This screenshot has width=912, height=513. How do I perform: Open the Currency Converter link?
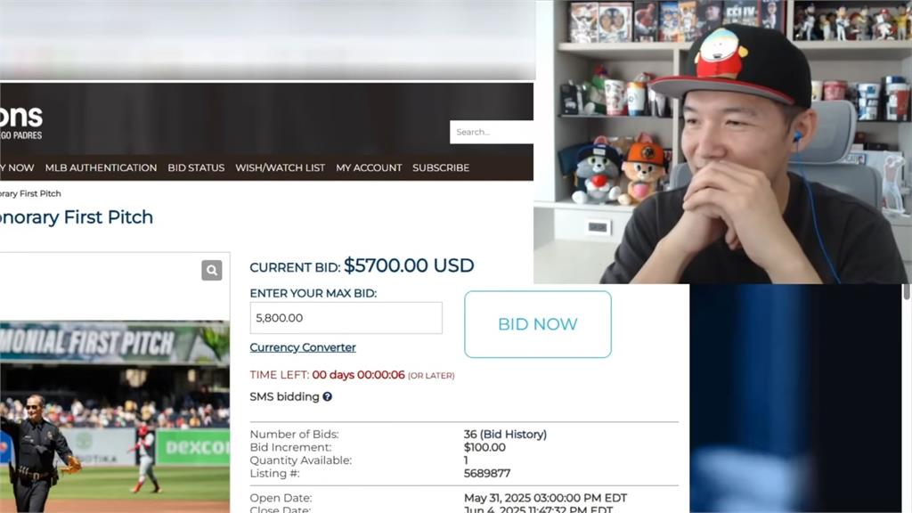click(303, 347)
